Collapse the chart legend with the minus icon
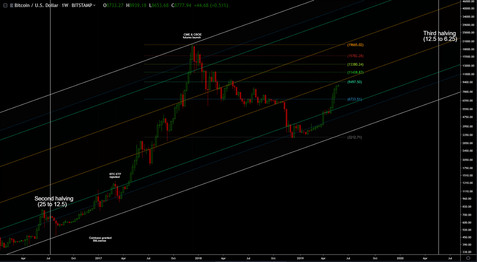Viewport: 477px width, 262px height. pyautogui.click(x=5, y=5)
